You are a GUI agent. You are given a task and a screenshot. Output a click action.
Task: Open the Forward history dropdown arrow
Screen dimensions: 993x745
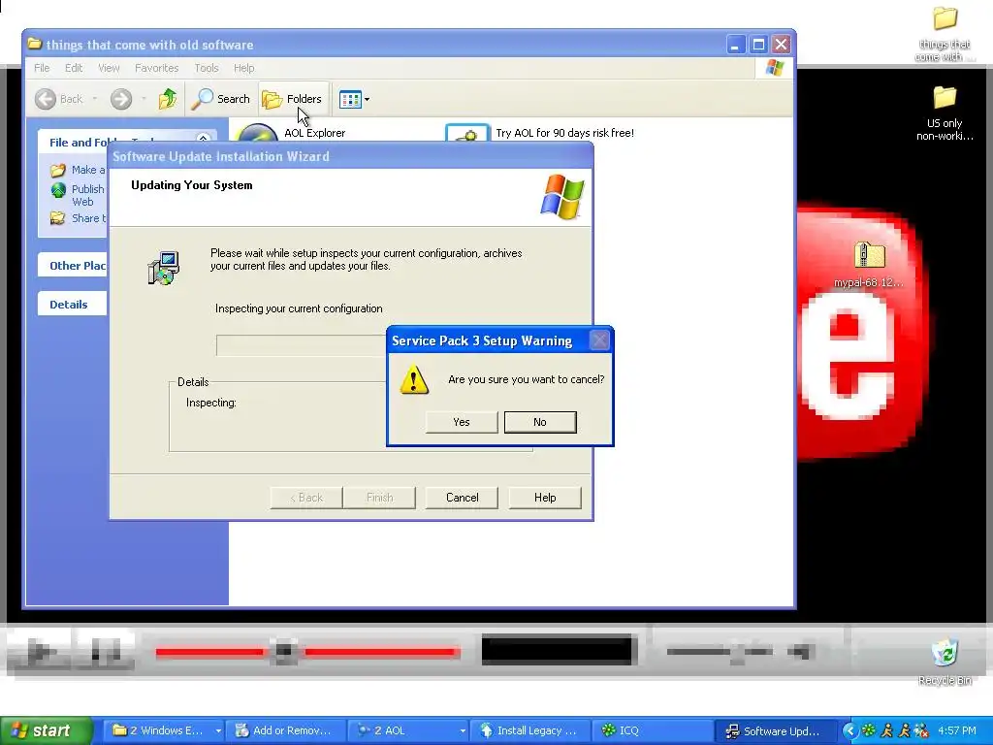point(144,99)
